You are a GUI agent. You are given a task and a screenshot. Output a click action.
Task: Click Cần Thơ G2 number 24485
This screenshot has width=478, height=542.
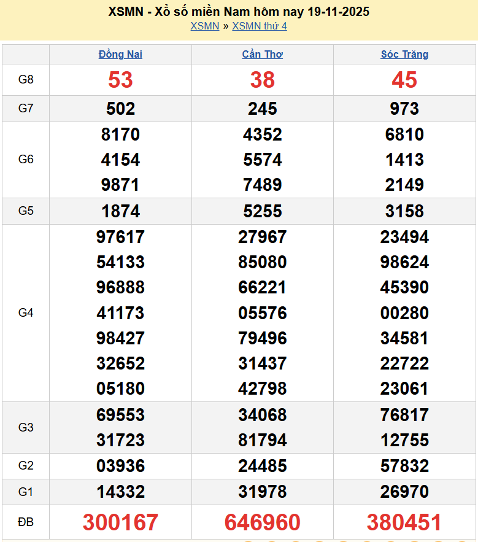pyautogui.click(x=262, y=466)
